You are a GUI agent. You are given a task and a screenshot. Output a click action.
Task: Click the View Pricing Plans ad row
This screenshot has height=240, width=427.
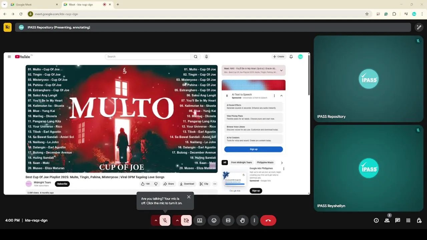tap(254, 117)
